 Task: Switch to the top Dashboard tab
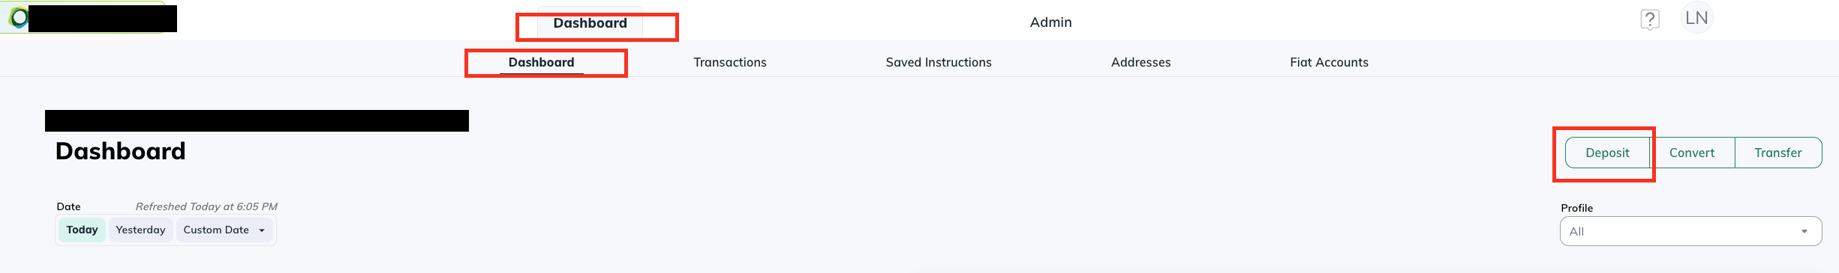coord(590,23)
